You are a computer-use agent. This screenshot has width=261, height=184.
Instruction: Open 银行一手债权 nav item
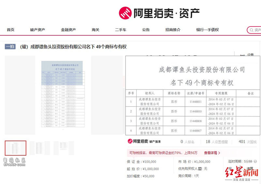click(207, 30)
